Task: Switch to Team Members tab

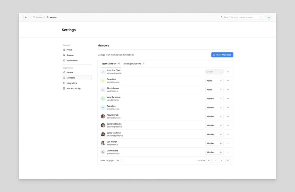Action: click(x=111, y=64)
